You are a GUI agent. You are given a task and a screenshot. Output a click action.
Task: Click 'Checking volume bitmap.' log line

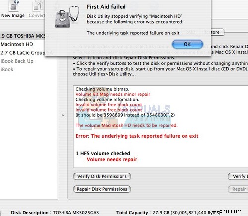(103, 89)
